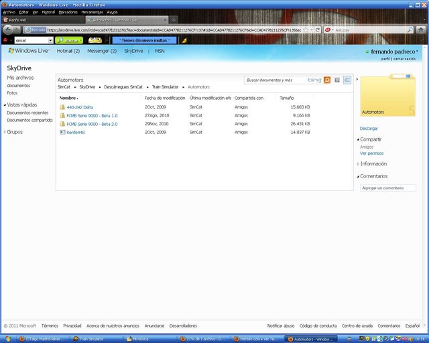
Task: Sort by Nombre column header
Action: click(68, 98)
